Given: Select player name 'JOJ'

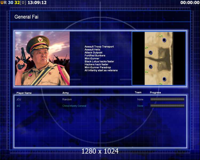Looking at the screenshot, I should click(x=19, y=99).
